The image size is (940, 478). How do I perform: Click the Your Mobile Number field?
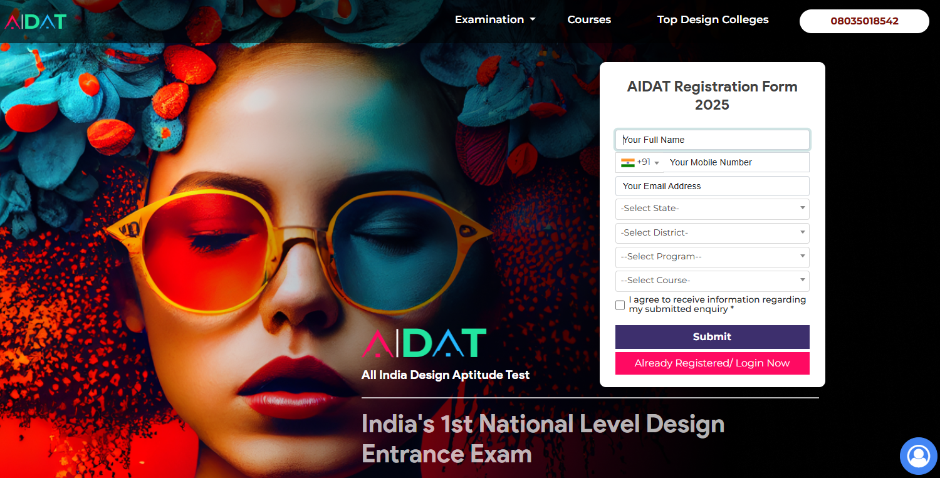coord(736,162)
